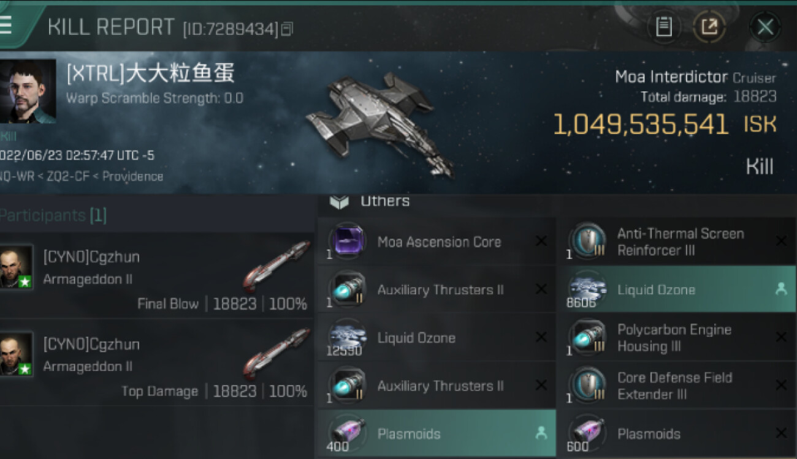Open the victim pilot portrait

coord(28,91)
